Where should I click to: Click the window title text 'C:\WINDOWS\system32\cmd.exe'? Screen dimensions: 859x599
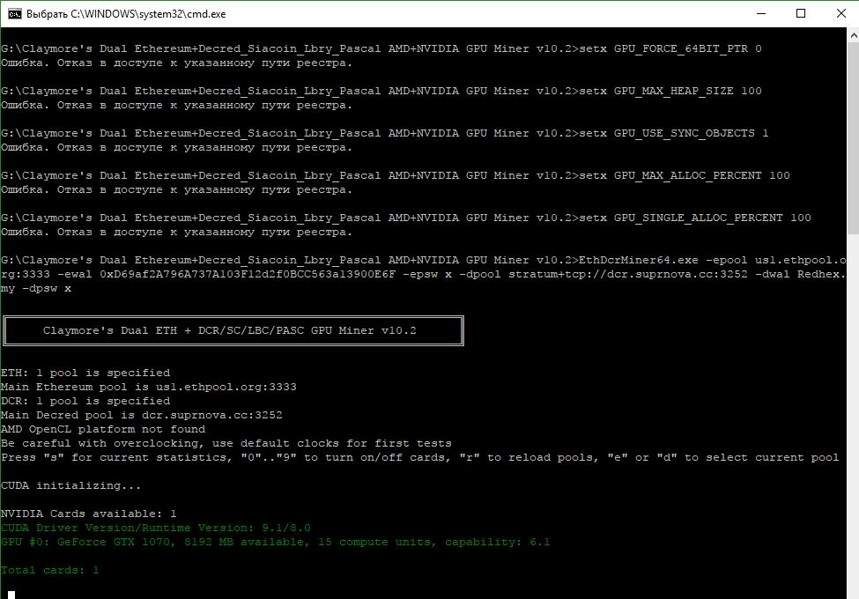coord(148,14)
